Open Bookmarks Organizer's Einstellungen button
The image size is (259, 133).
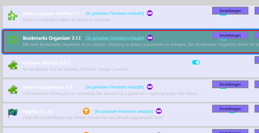pos(230,35)
